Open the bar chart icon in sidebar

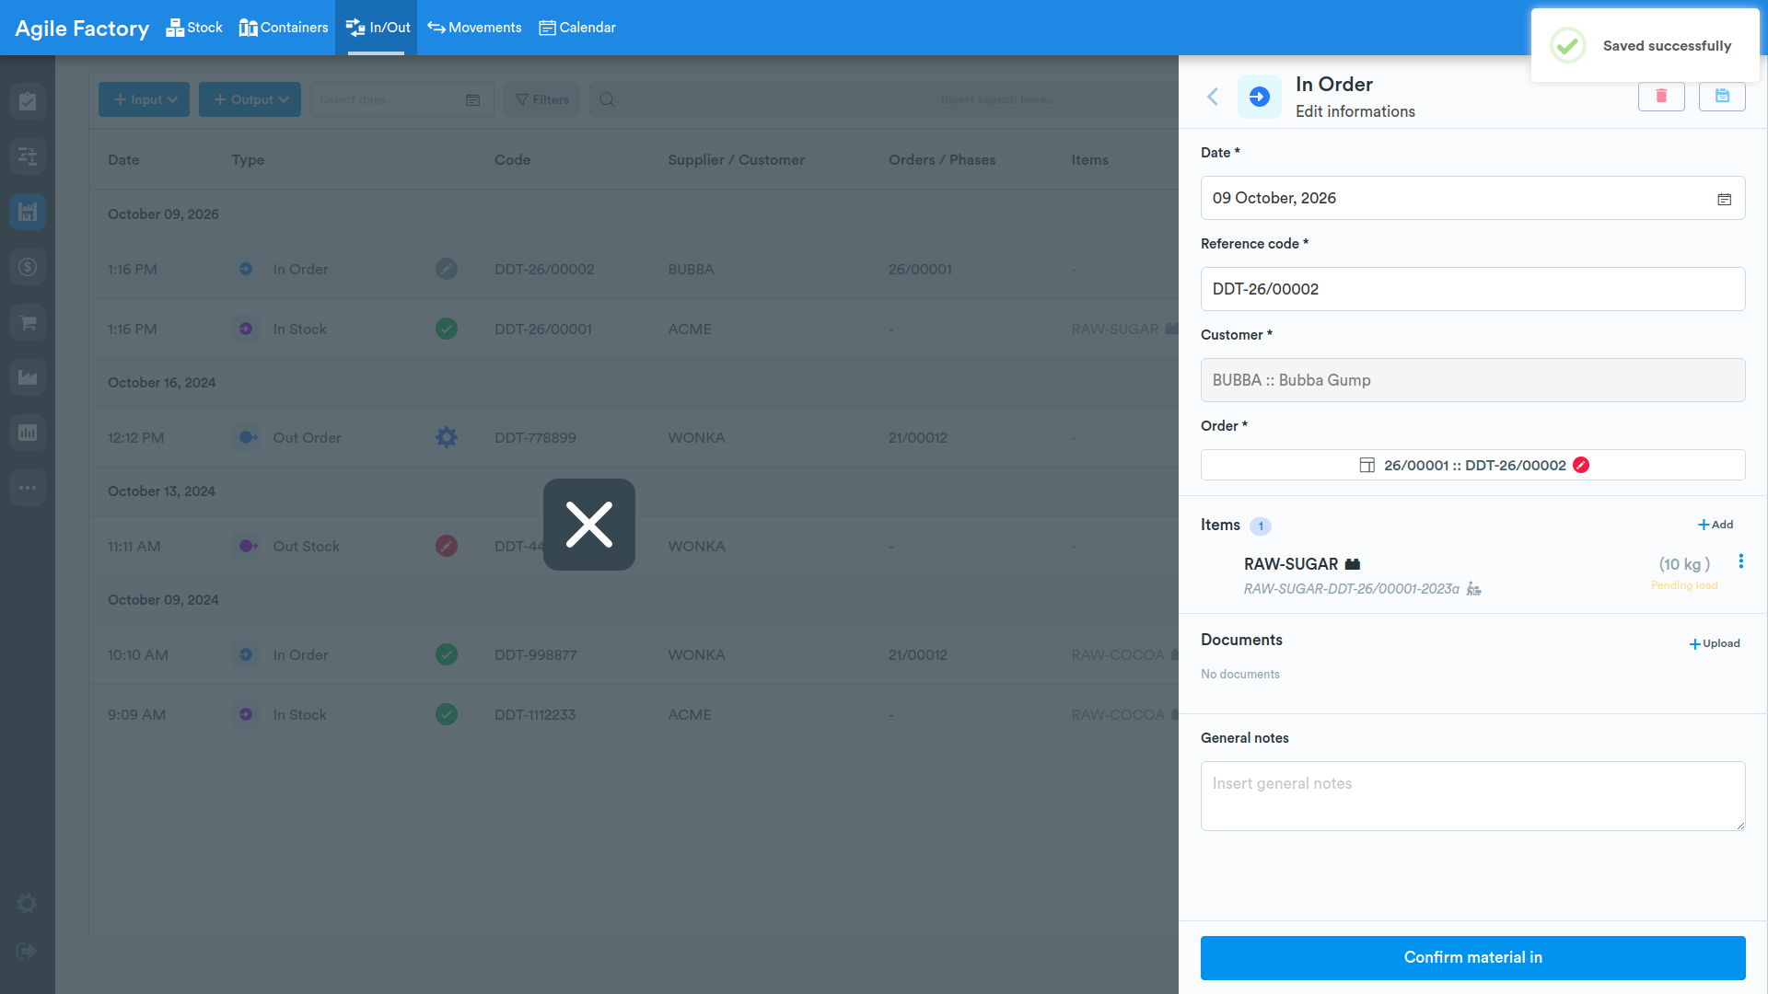point(28,433)
